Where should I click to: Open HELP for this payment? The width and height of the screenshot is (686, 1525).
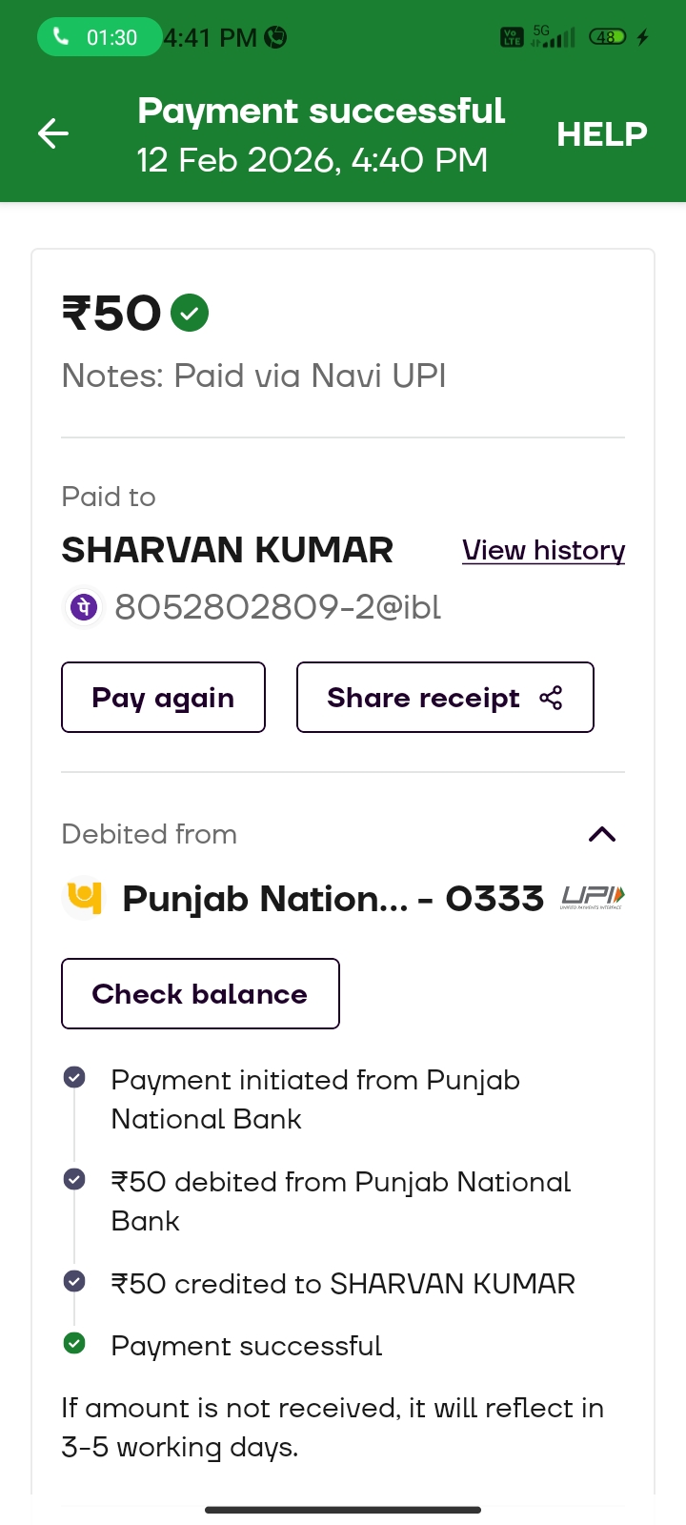point(601,134)
